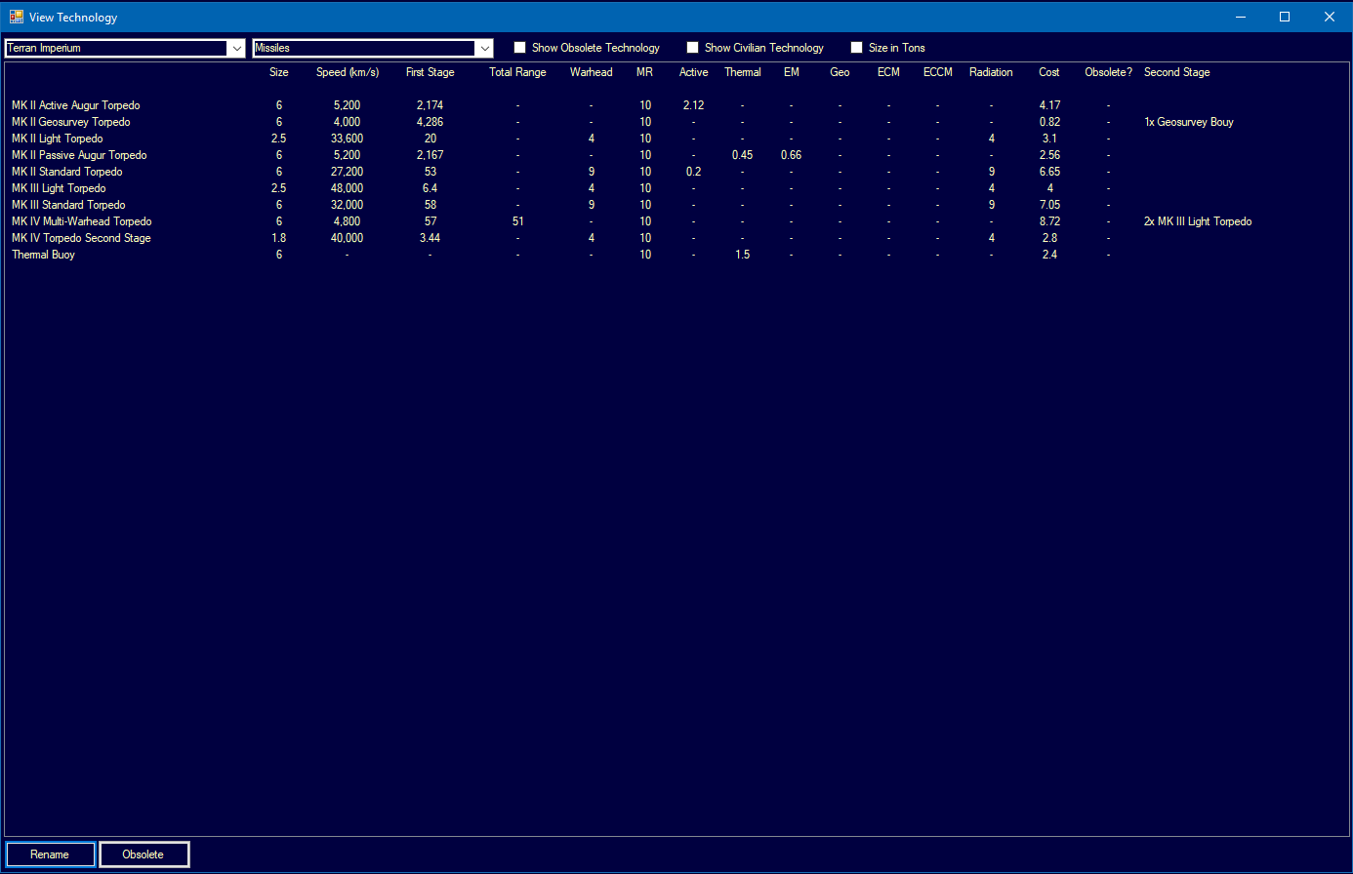Click the 7.05 cost value
The width and height of the screenshot is (1353, 874).
1050,205
